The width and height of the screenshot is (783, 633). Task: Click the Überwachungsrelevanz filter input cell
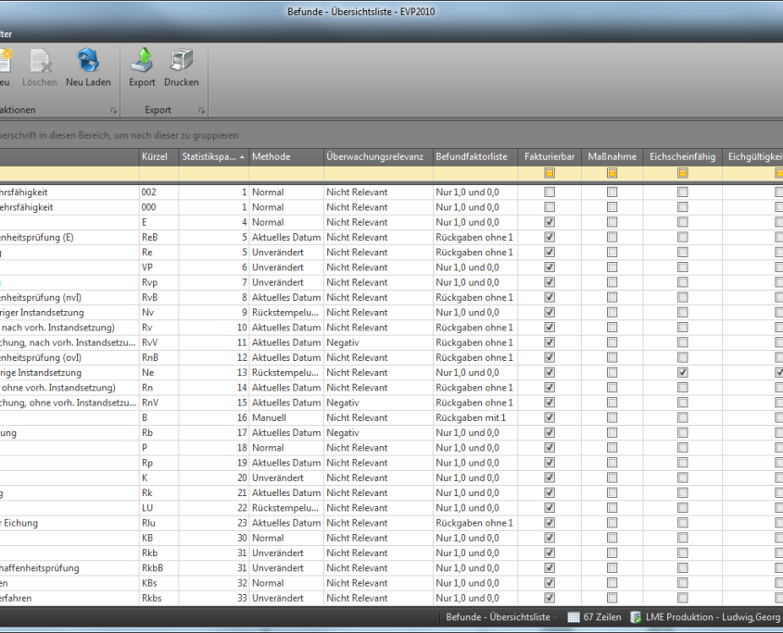pyautogui.click(x=378, y=173)
